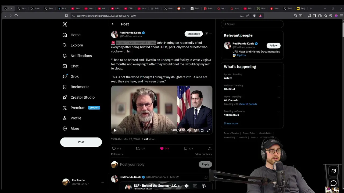This screenshot has height=193, width=344.
Task: Click Red Panda Koala author name
Action: tap(130, 33)
